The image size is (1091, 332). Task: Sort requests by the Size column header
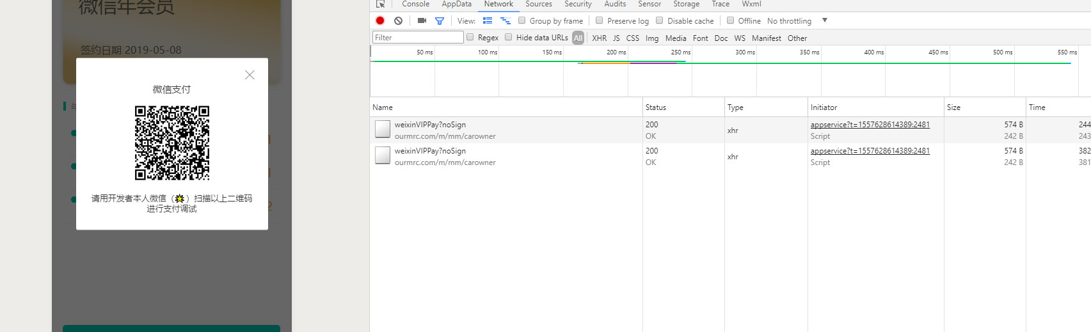point(985,107)
